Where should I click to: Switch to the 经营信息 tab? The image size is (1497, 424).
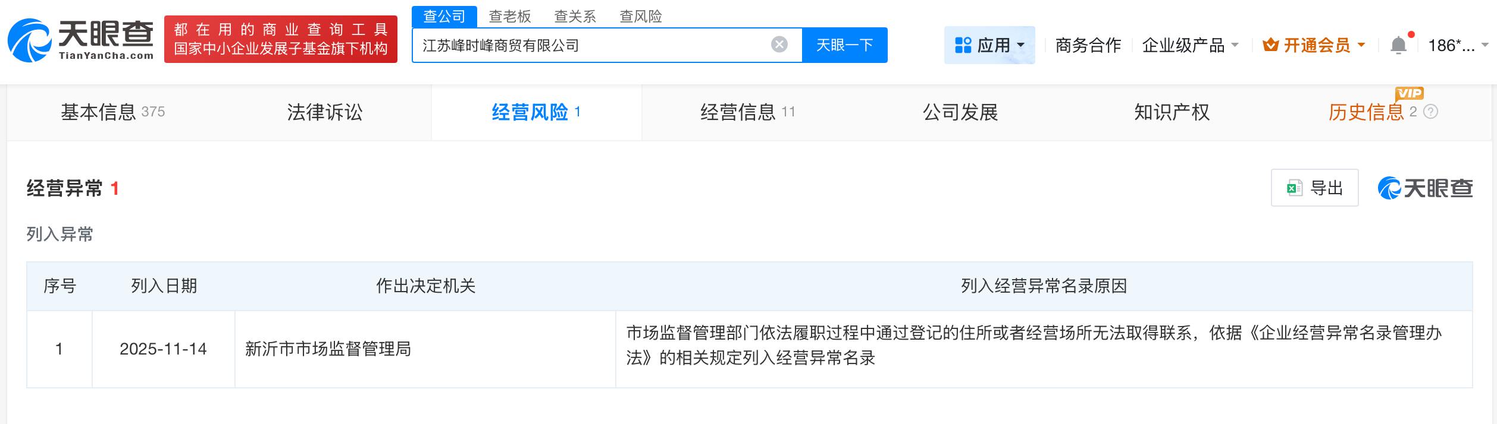[747, 112]
